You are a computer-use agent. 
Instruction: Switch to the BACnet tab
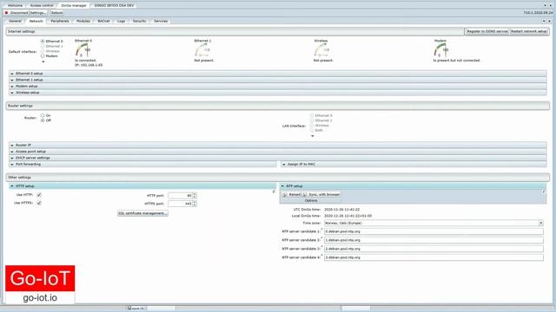[x=103, y=21]
